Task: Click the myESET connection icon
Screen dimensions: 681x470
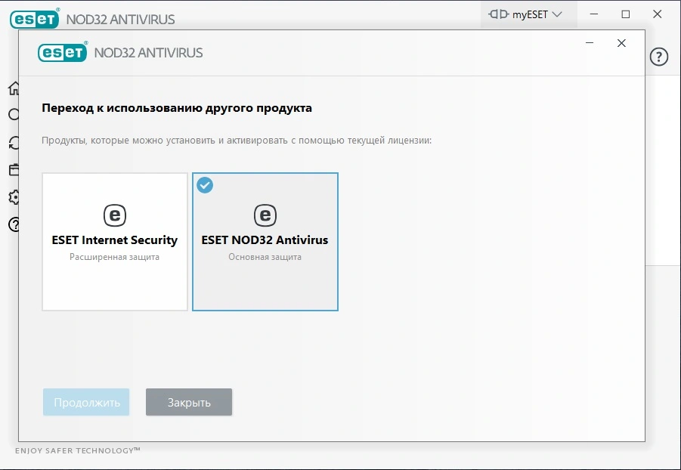Action: click(x=498, y=14)
